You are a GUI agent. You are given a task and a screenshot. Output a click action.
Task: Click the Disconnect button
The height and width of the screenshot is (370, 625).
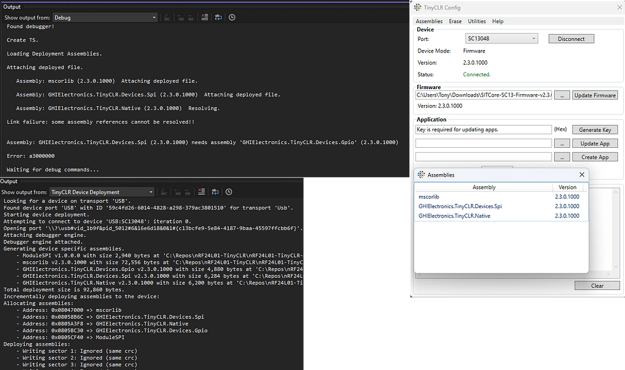point(571,38)
